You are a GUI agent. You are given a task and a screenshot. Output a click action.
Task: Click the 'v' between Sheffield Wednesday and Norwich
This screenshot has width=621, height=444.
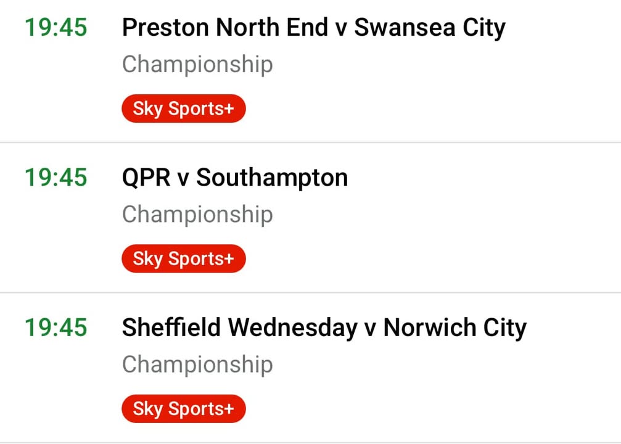pyautogui.click(x=370, y=329)
